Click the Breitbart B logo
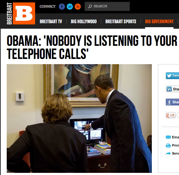Screen dimensions: 179x175 24,13
